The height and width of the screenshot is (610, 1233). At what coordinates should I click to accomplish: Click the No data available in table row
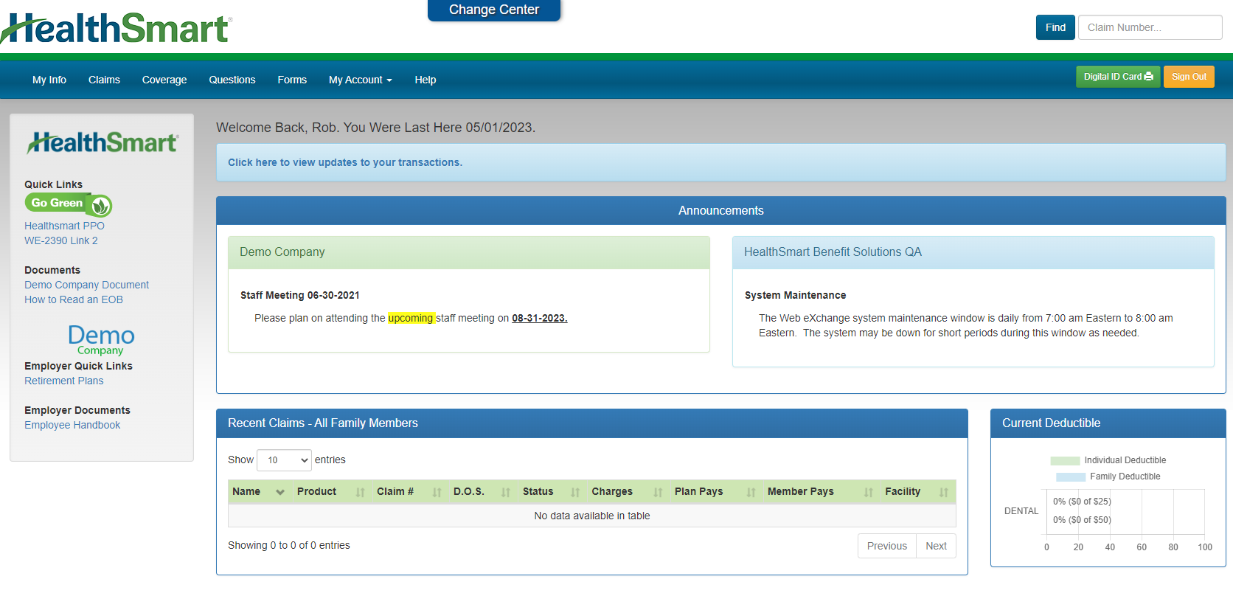pos(592,516)
